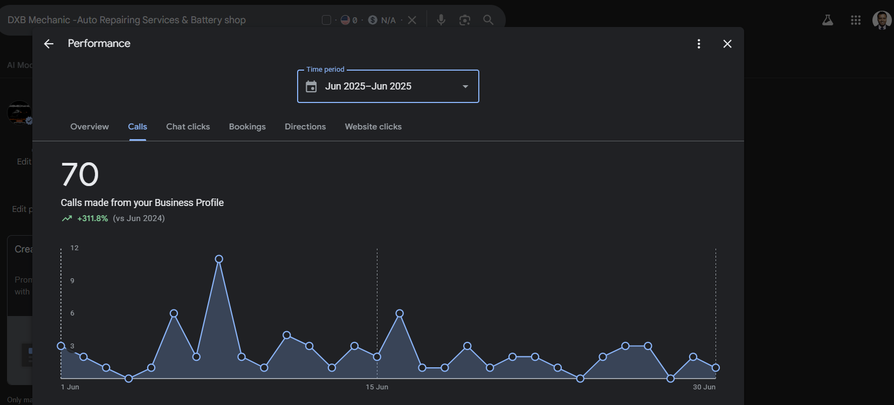894x405 pixels.
Task: Click the search magnifier icon
Action: pos(488,20)
